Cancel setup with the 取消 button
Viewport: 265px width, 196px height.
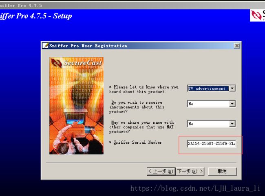[x=222, y=171]
